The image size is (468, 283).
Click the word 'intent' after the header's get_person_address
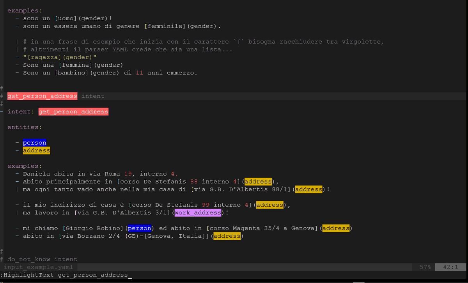(93, 96)
